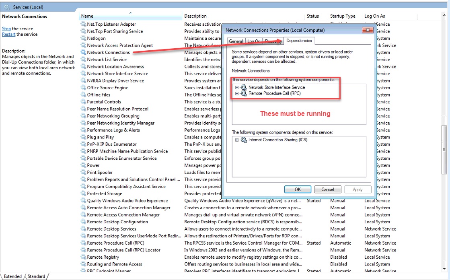Image resolution: width=450 pixels, height=280 pixels.
Task: Click the gear icon of Network Connections row
Action: (83, 52)
